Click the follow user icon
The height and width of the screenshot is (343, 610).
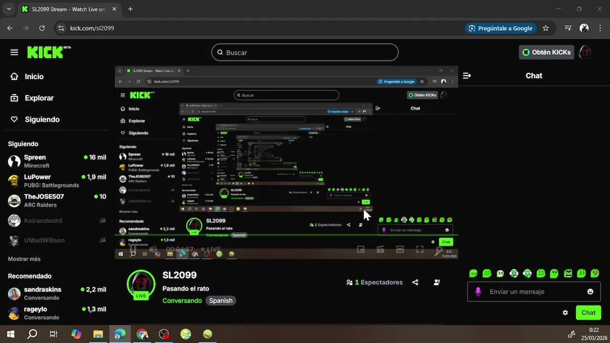[x=437, y=282]
